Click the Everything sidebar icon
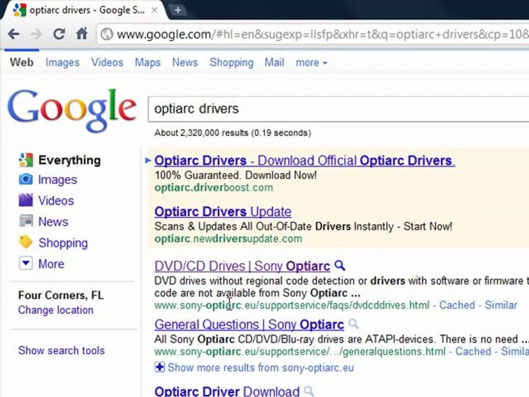 click(26, 160)
